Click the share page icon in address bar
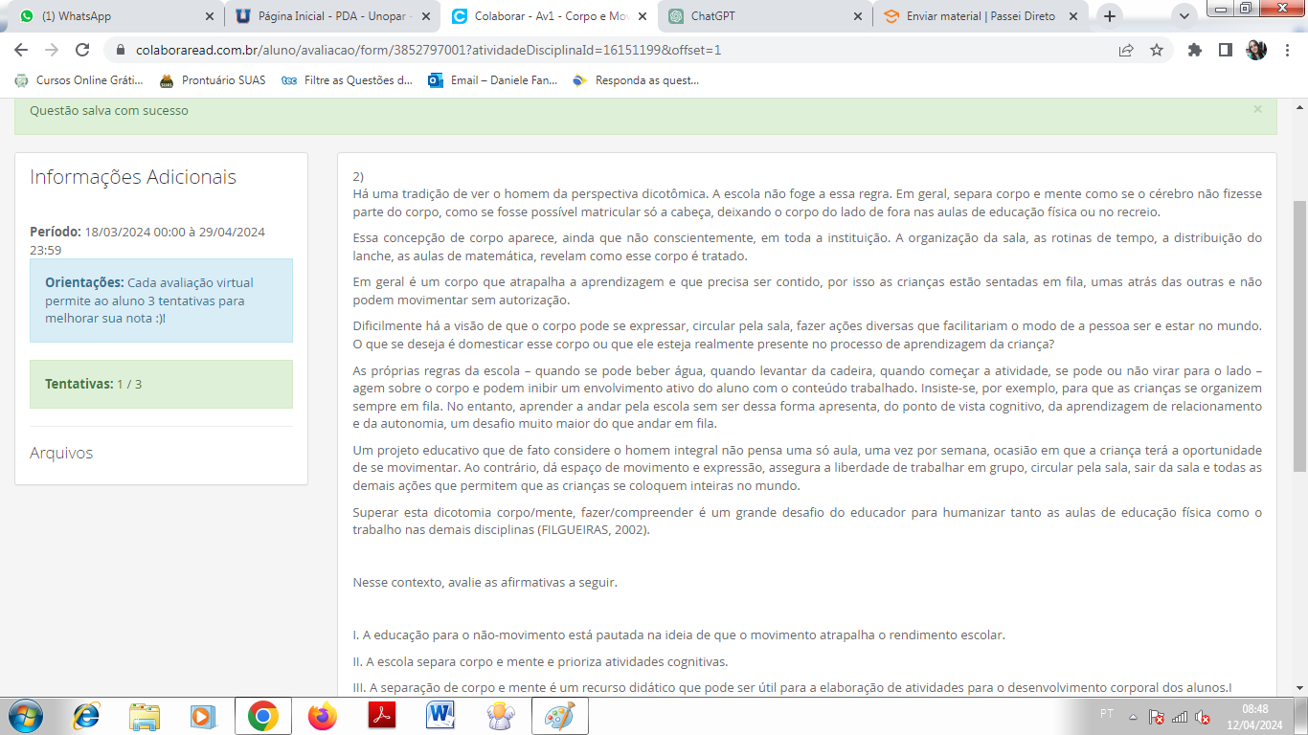Viewport: 1308px width, 735px height. coord(1126,50)
